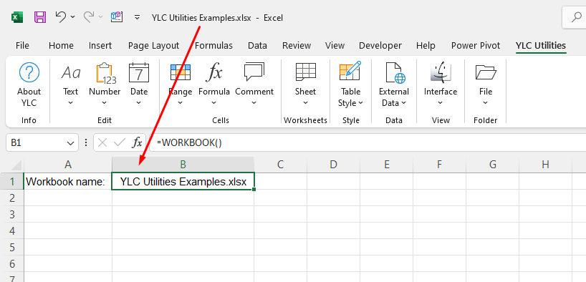Select column G header
This screenshot has height=282, width=586.
point(493,165)
